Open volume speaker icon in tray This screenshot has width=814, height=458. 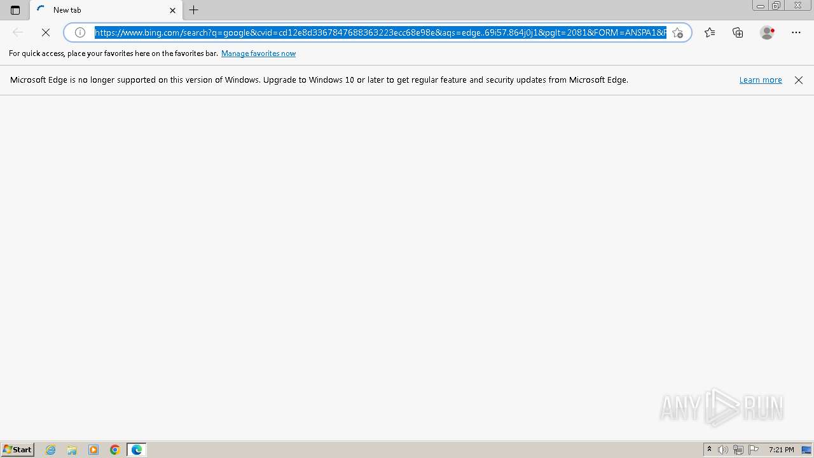723,450
